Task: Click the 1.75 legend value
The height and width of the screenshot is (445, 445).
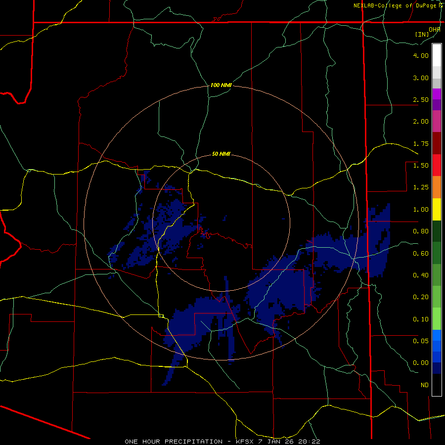Action: 421,143
